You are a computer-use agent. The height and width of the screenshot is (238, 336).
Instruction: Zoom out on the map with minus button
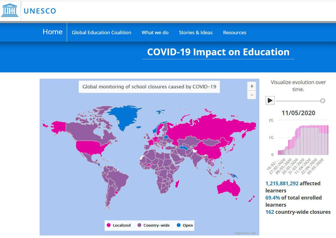(x=252, y=95)
